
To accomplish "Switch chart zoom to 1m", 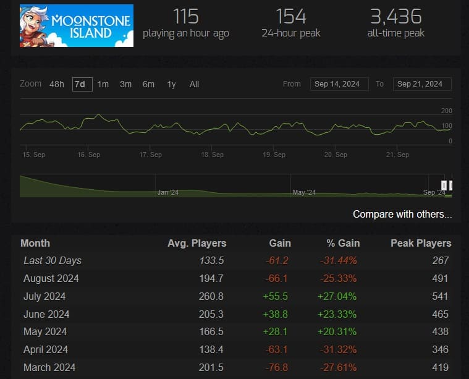I will click(103, 84).
